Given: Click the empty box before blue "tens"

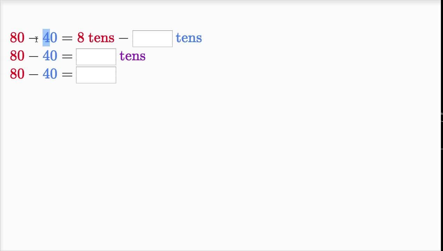Looking at the screenshot, I should click(x=152, y=39).
